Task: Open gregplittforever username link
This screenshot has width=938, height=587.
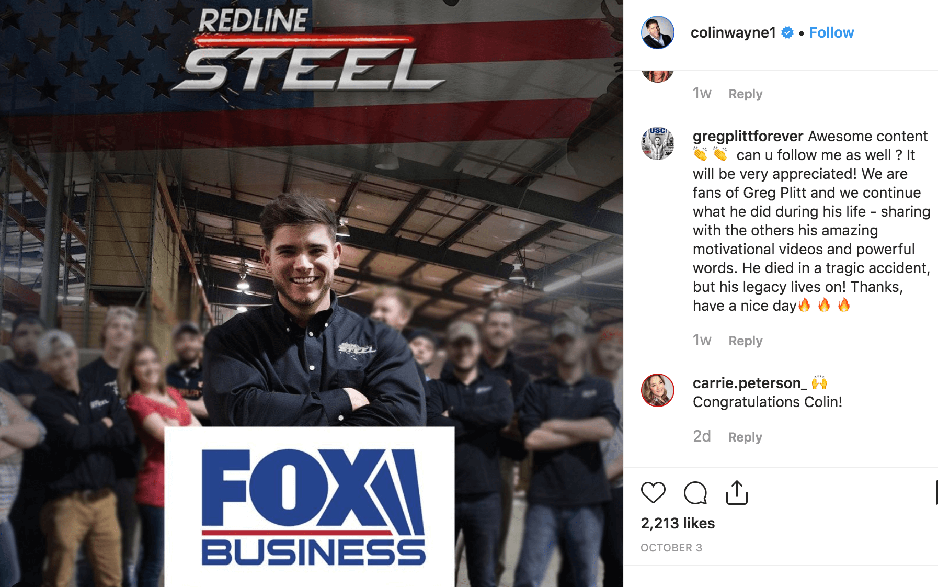Action: tap(748, 136)
